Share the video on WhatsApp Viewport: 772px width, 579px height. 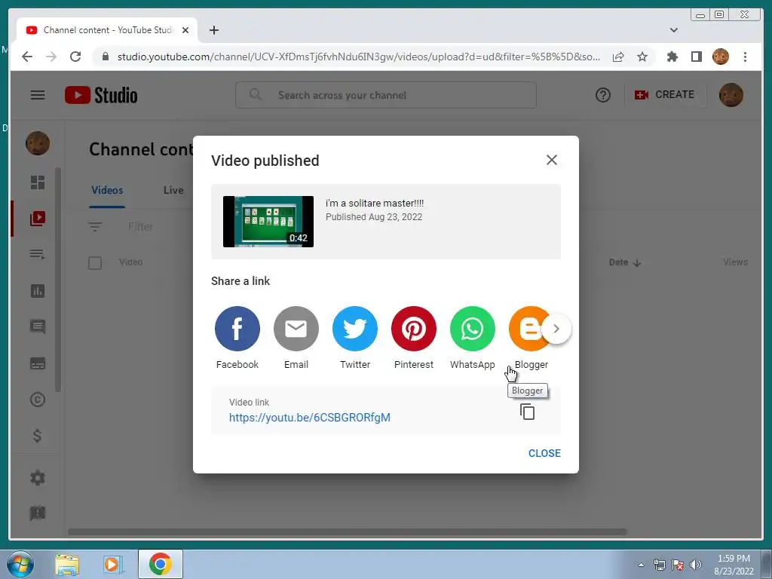coord(472,329)
